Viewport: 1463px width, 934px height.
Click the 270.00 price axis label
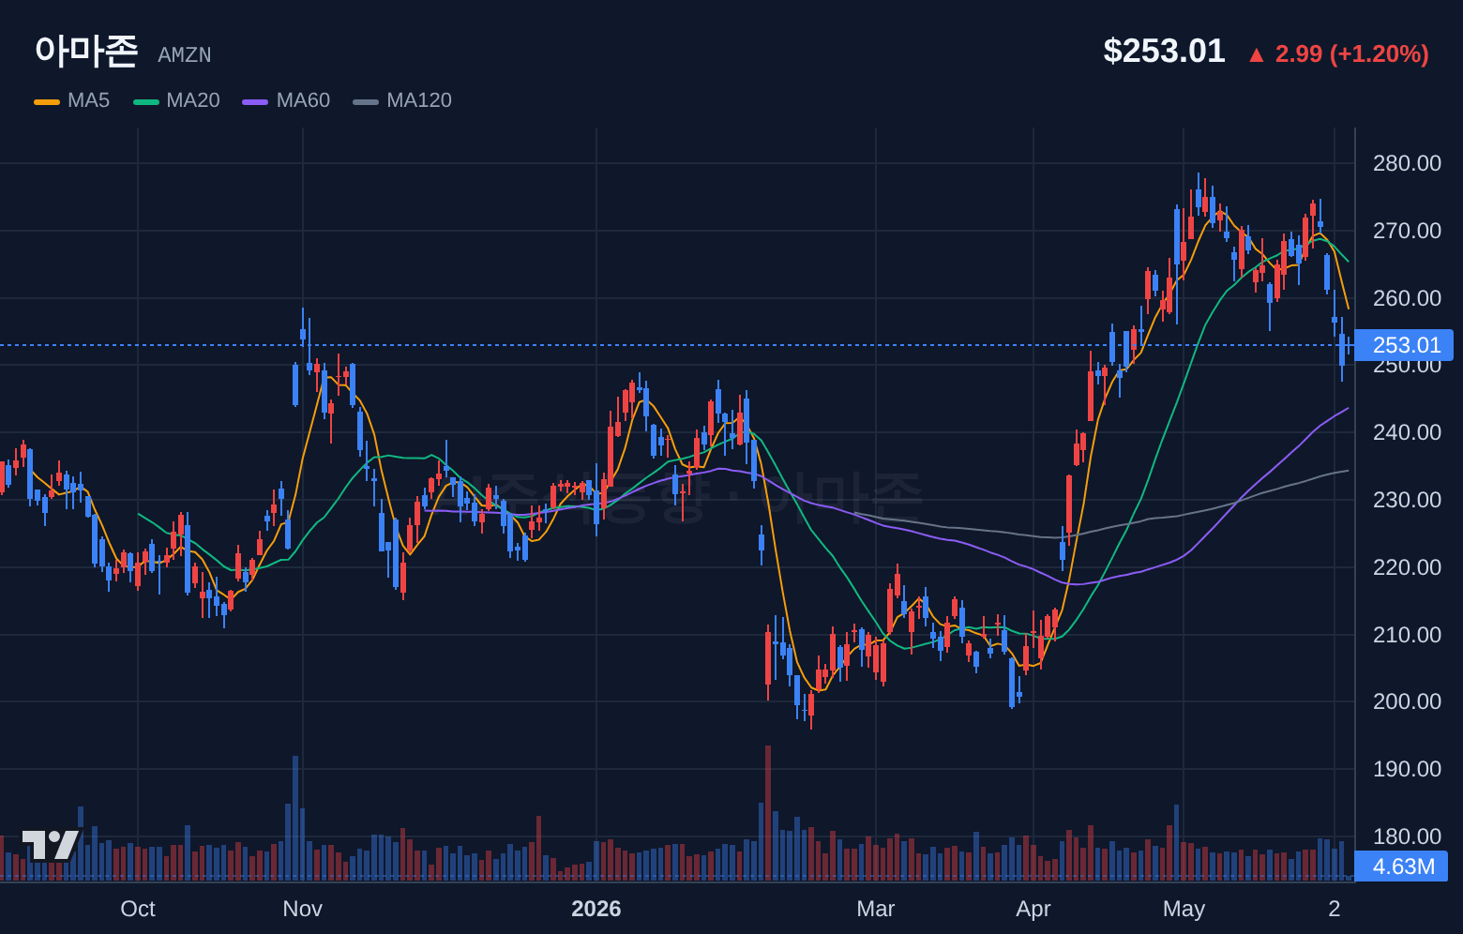pyautogui.click(x=1407, y=231)
